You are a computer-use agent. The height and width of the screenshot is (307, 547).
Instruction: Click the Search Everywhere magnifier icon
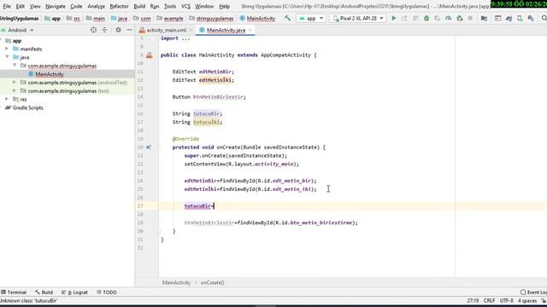pyautogui.click(x=544, y=18)
